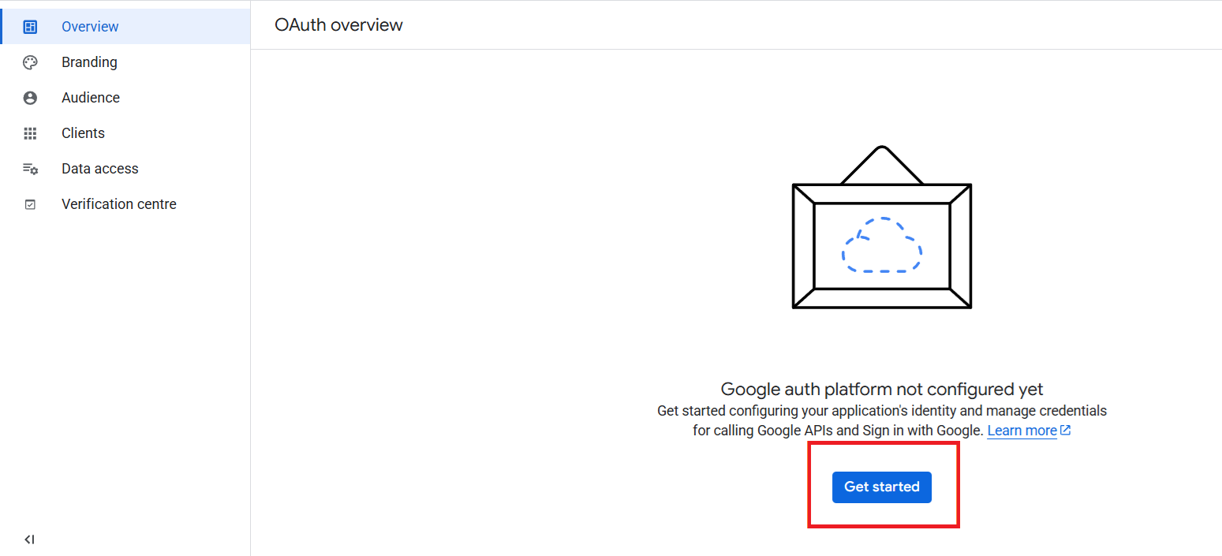Click the Overview dashboard icon

tap(30, 27)
